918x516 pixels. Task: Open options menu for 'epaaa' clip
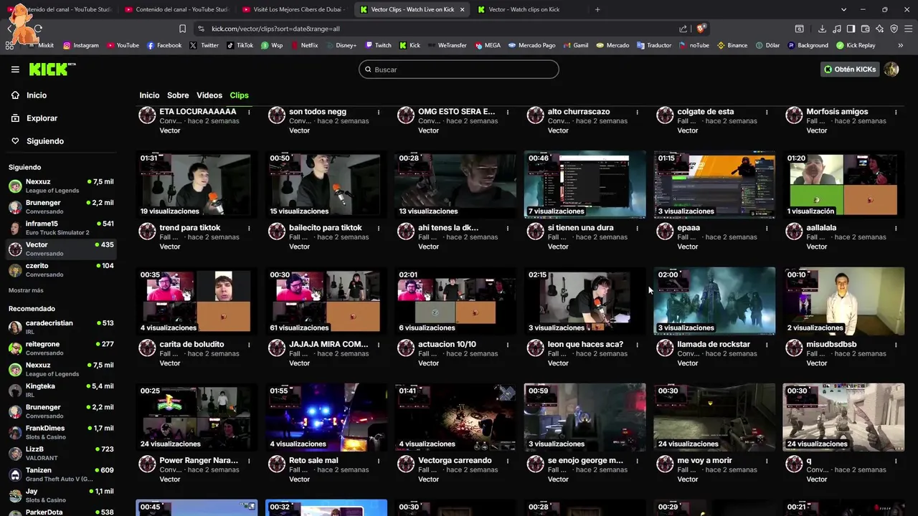point(767,228)
